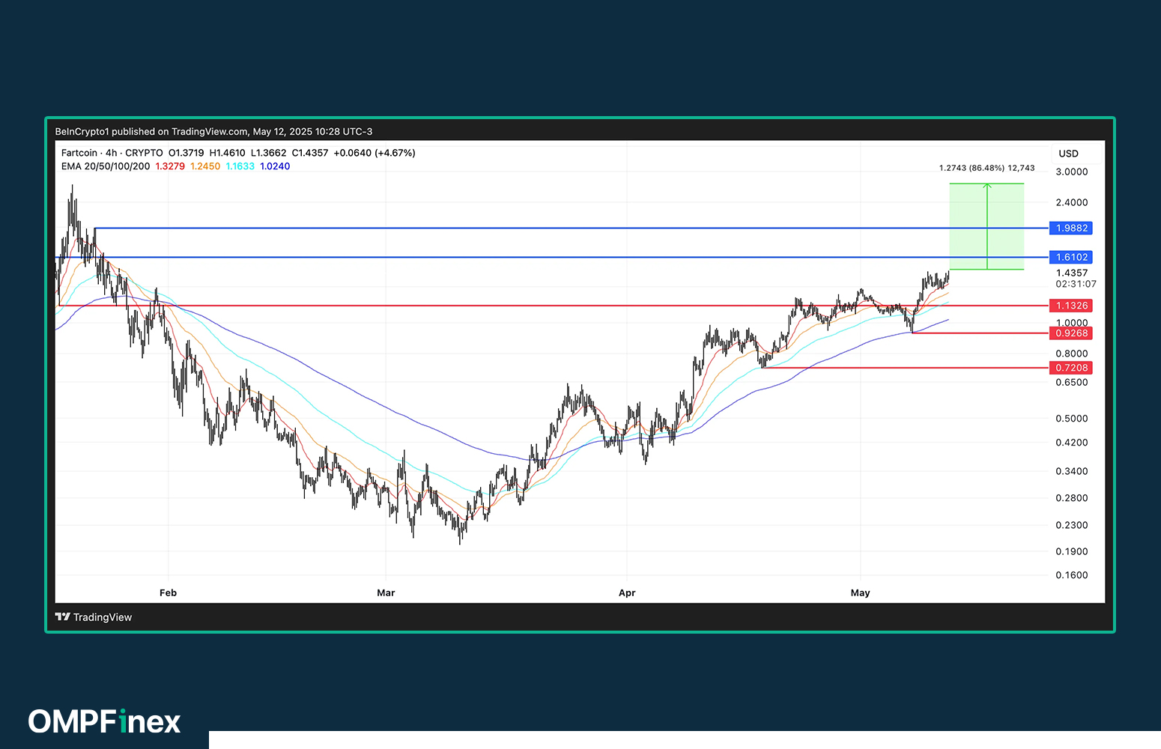Select the blue 1.9882 price label
The height and width of the screenshot is (749, 1161).
click(1071, 228)
